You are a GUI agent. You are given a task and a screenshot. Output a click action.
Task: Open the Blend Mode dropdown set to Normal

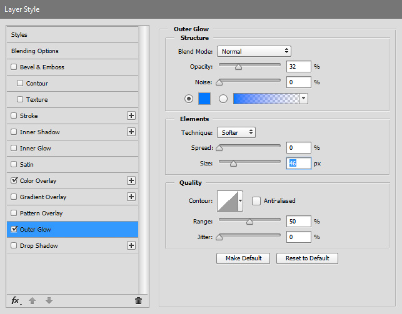click(x=254, y=51)
